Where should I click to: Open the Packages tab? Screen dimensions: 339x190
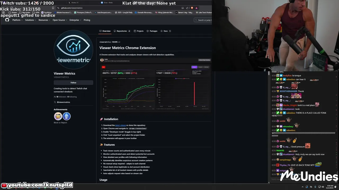point(152,31)
